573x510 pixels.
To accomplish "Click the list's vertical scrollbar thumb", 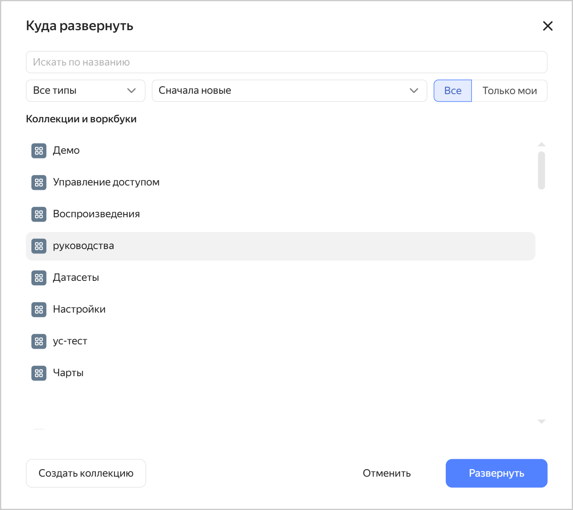I will pyautogui.click(x=541, y=170).
